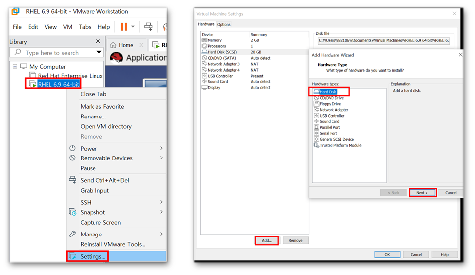Click the Send Ctrl+Alt+Del menu icon
The width and height of the screenshot is (475, 275).
click(72, 180)
